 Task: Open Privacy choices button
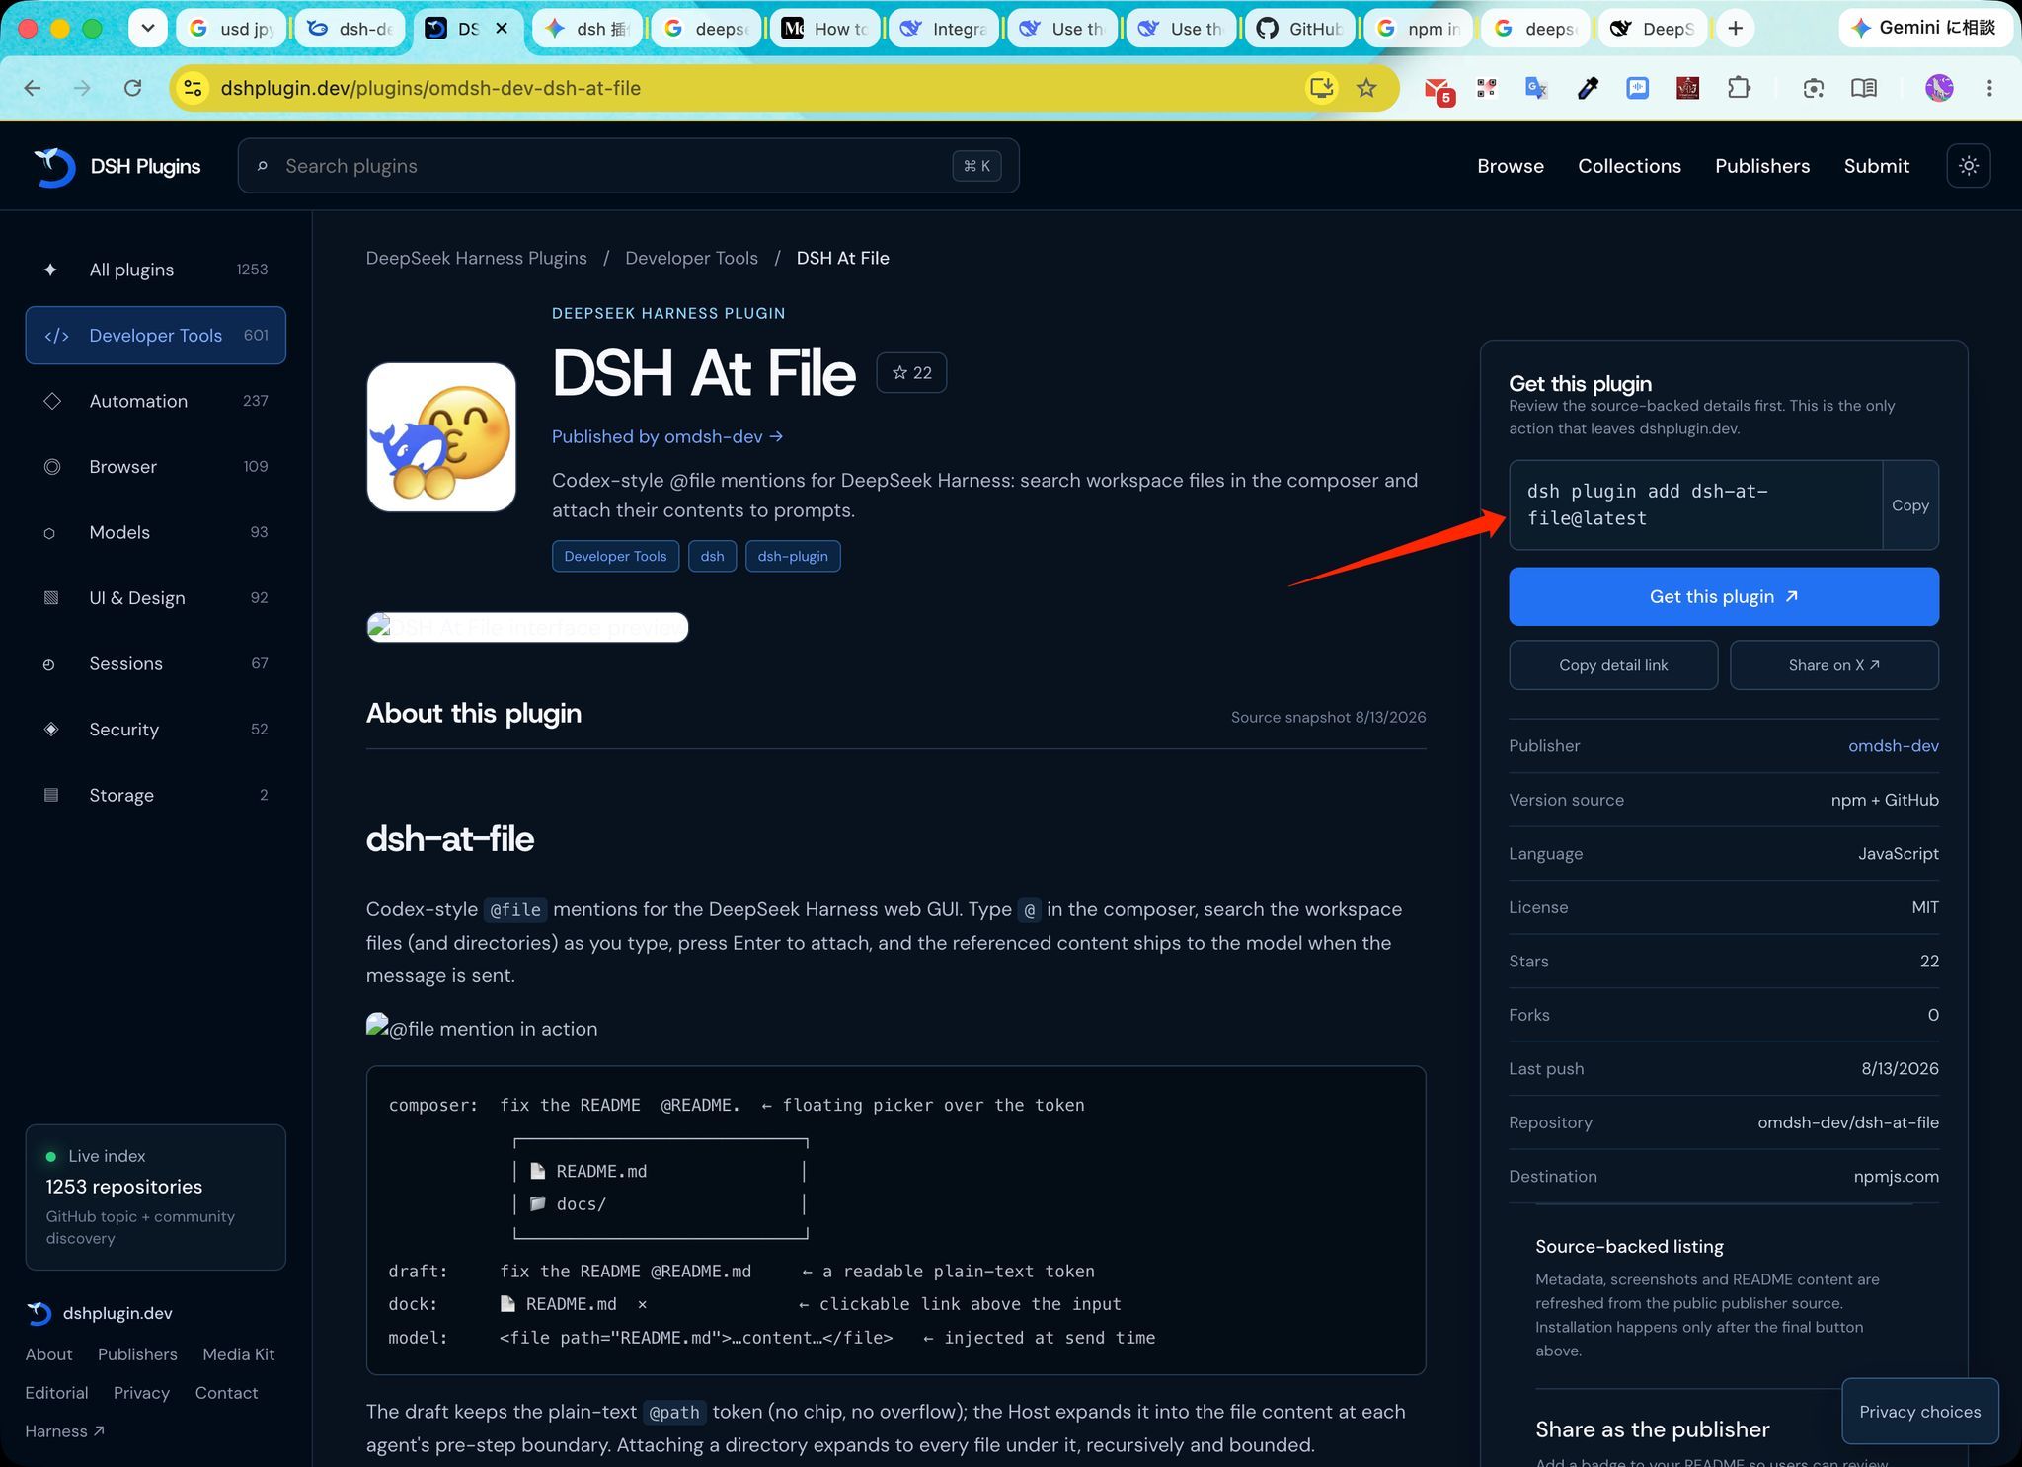[x=1920, y=1412]
